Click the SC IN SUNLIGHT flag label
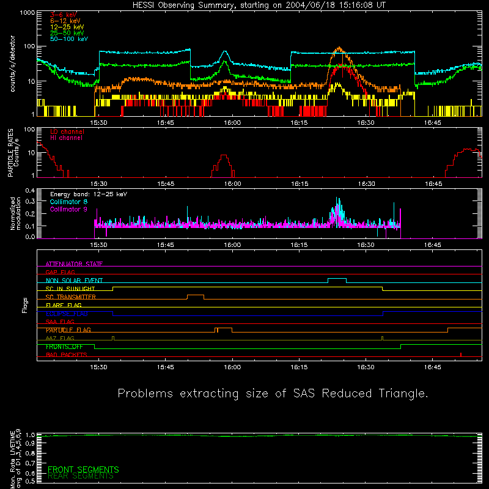 (70, 289)
